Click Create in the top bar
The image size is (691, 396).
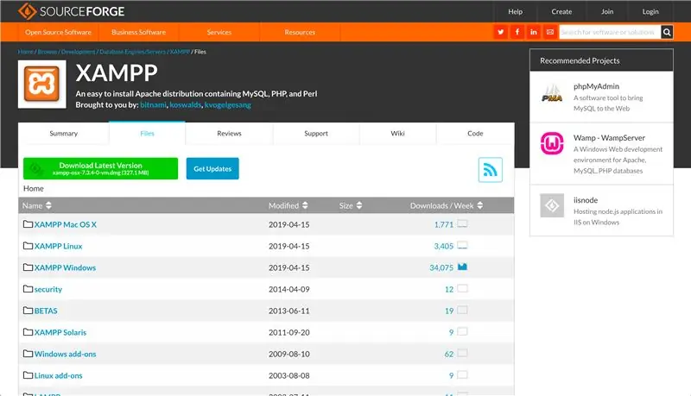(x=561, y=11)
